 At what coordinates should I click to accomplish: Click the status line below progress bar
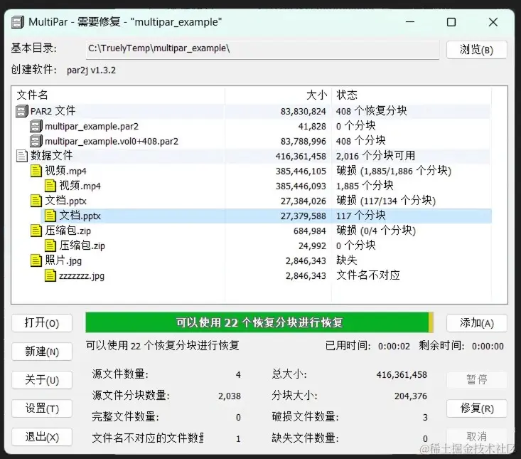163,346
